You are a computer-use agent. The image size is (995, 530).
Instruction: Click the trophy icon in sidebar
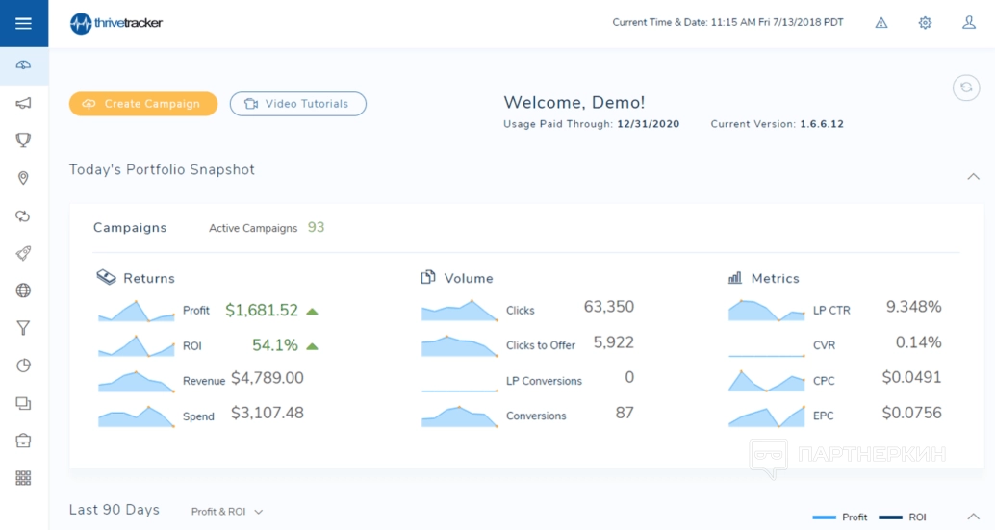point(23,140)
